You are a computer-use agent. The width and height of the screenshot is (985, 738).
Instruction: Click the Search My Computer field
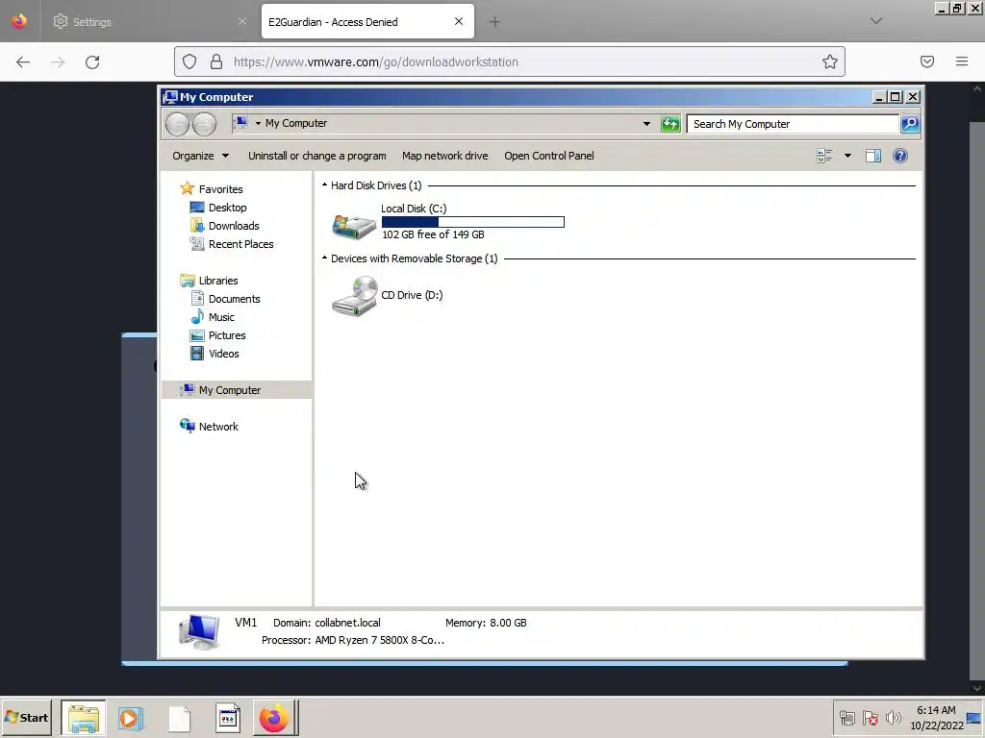click(x=793, y=124)
